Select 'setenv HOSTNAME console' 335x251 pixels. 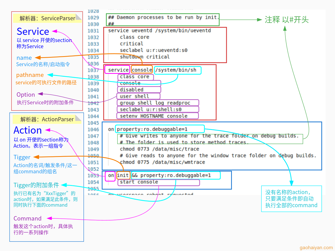tap(154, 116)
